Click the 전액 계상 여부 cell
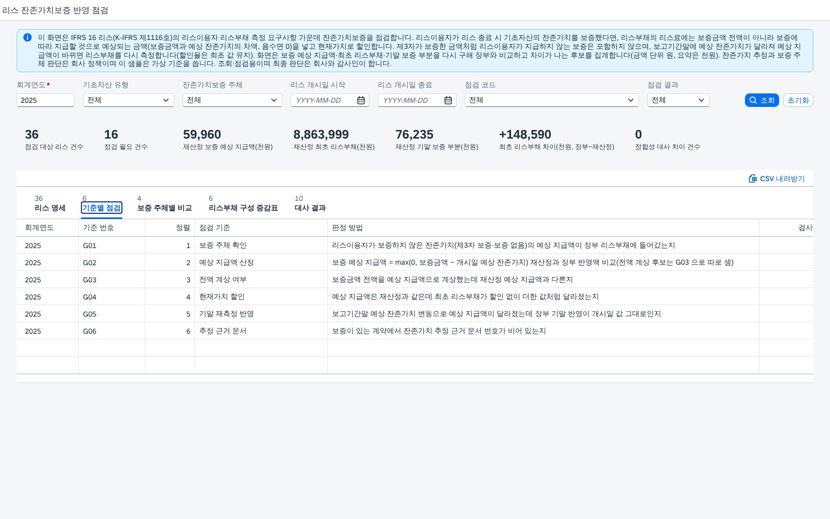 261,280
